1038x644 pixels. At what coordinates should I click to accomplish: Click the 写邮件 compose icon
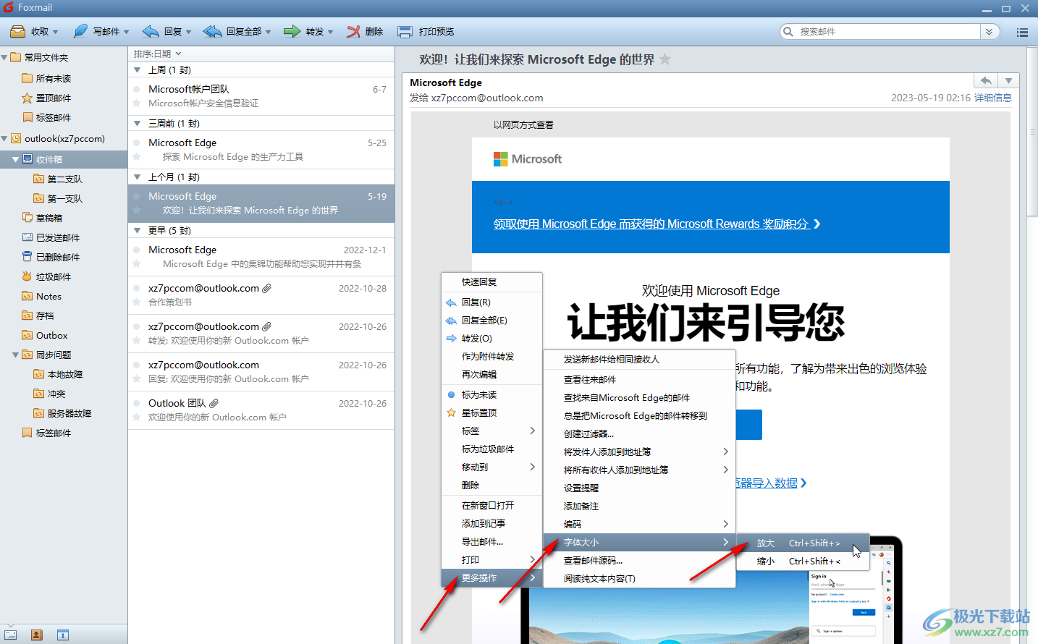[x=80, y=31]
